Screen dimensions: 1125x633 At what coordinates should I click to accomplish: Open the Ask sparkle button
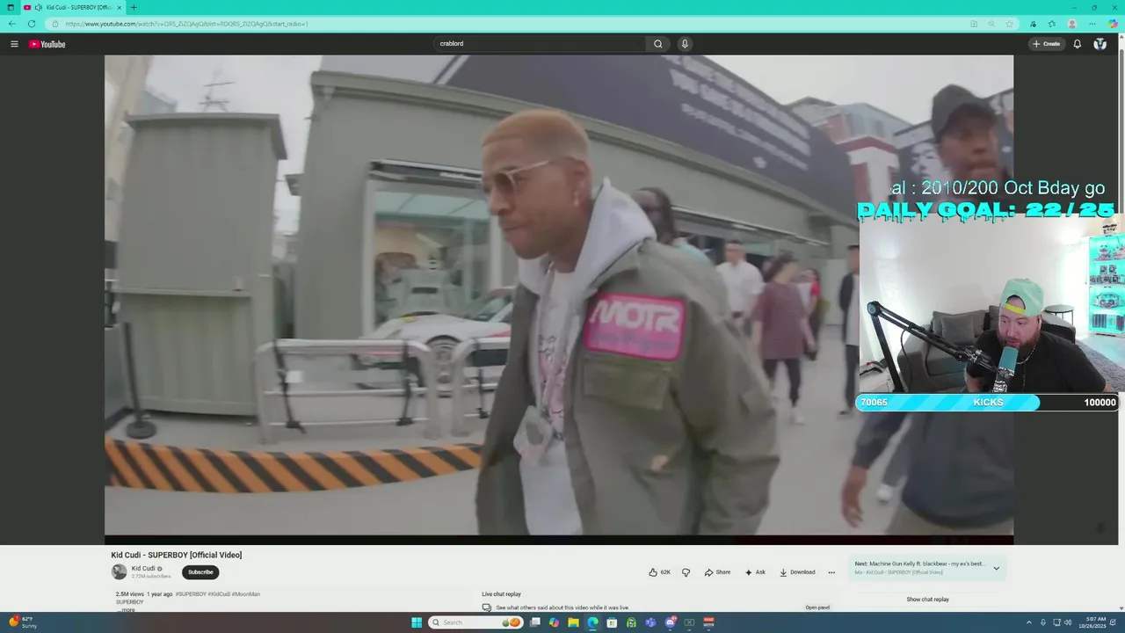tap(755, 572)
